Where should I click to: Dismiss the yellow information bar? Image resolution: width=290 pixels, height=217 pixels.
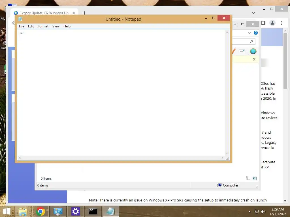click(254, 59)
